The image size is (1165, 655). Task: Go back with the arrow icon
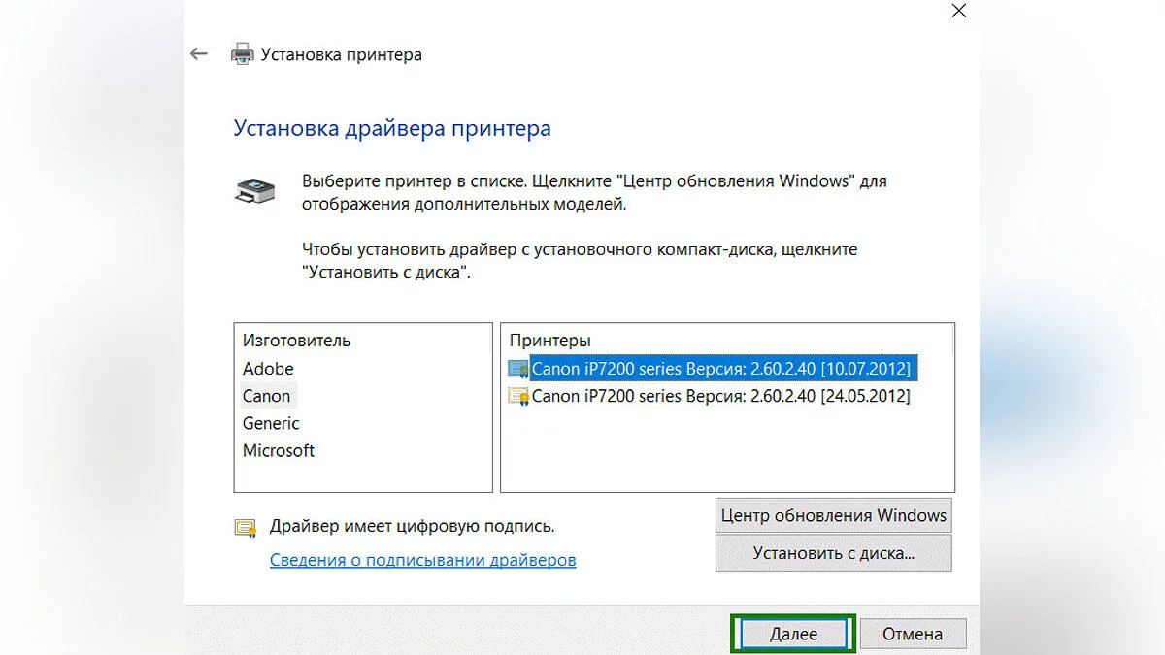click(199, 54)
